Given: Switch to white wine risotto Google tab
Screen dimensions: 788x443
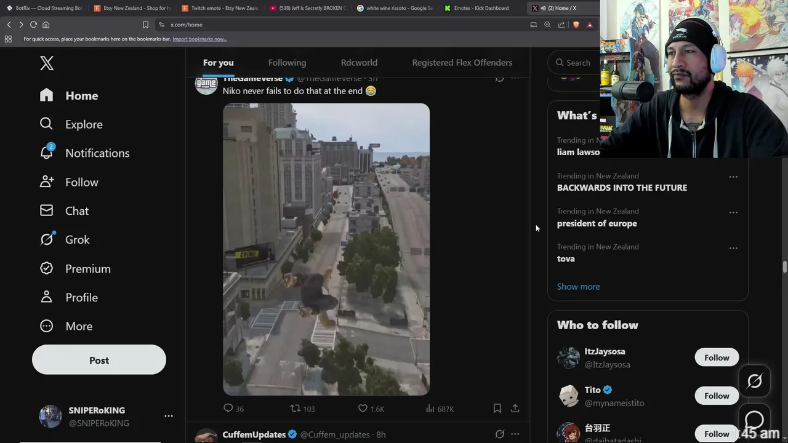Looking at the screenshot, I should pos(395,8).
